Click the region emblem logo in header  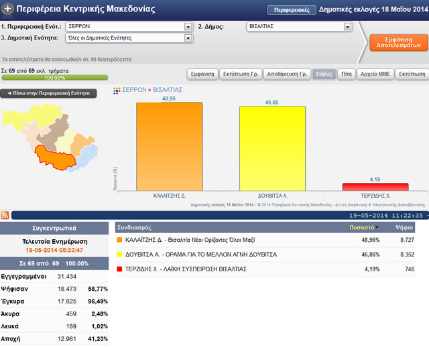7,9
